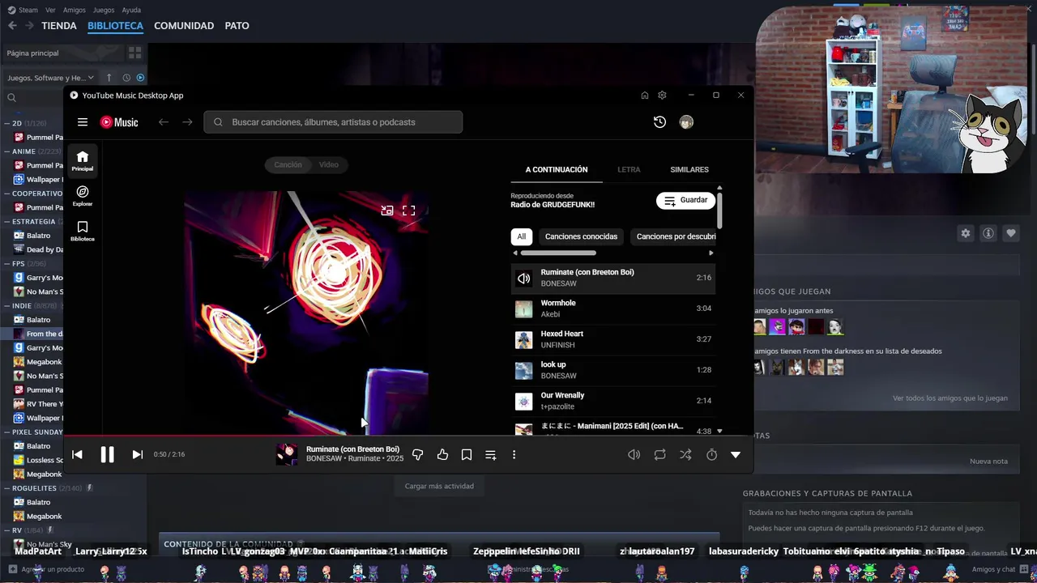Open Steam Amigos menu

coord(75,10)
